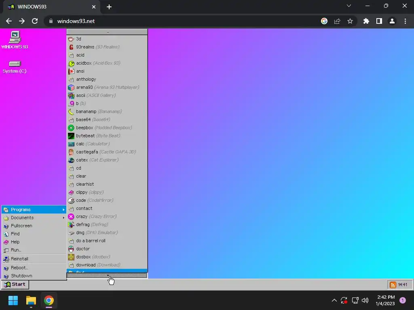This screenshot has width=414, height=310.
Task: Show hidden system tray icons chevron
Action: (x=334, y=300)
